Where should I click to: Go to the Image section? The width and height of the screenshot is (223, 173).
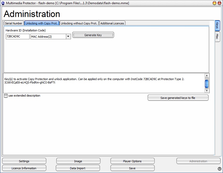pos(78,161)
